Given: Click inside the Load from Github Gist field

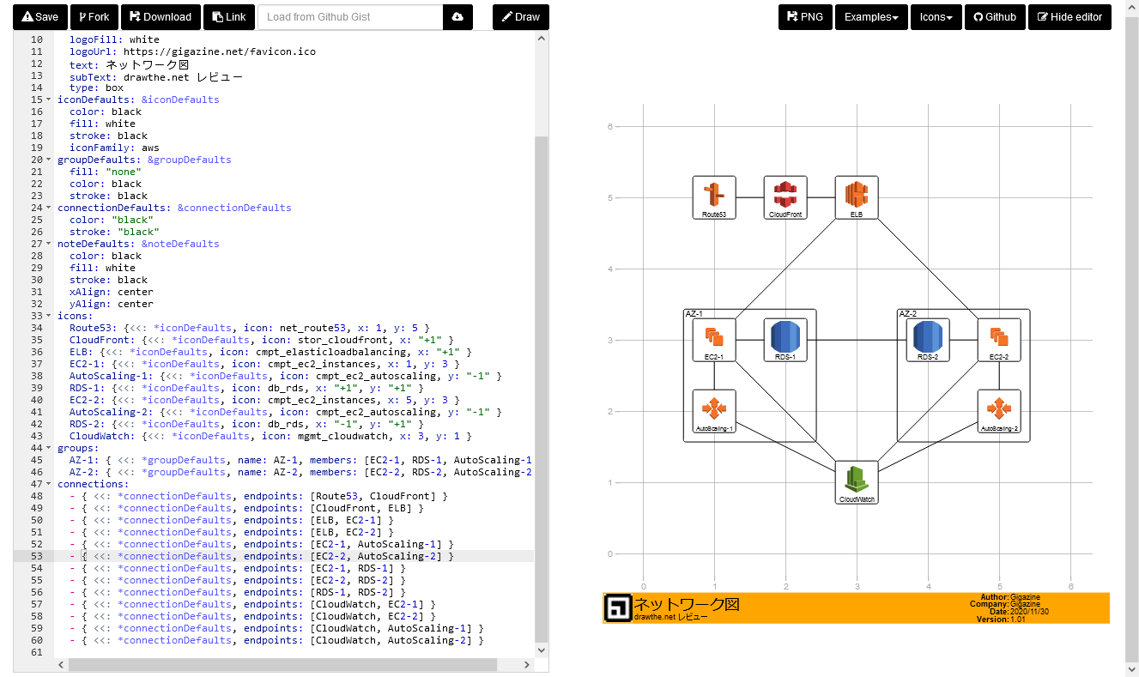Looking at the screenshot, I should 348,16.
